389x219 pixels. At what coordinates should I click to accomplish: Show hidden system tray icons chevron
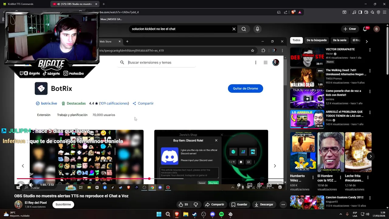pos(340,214)
